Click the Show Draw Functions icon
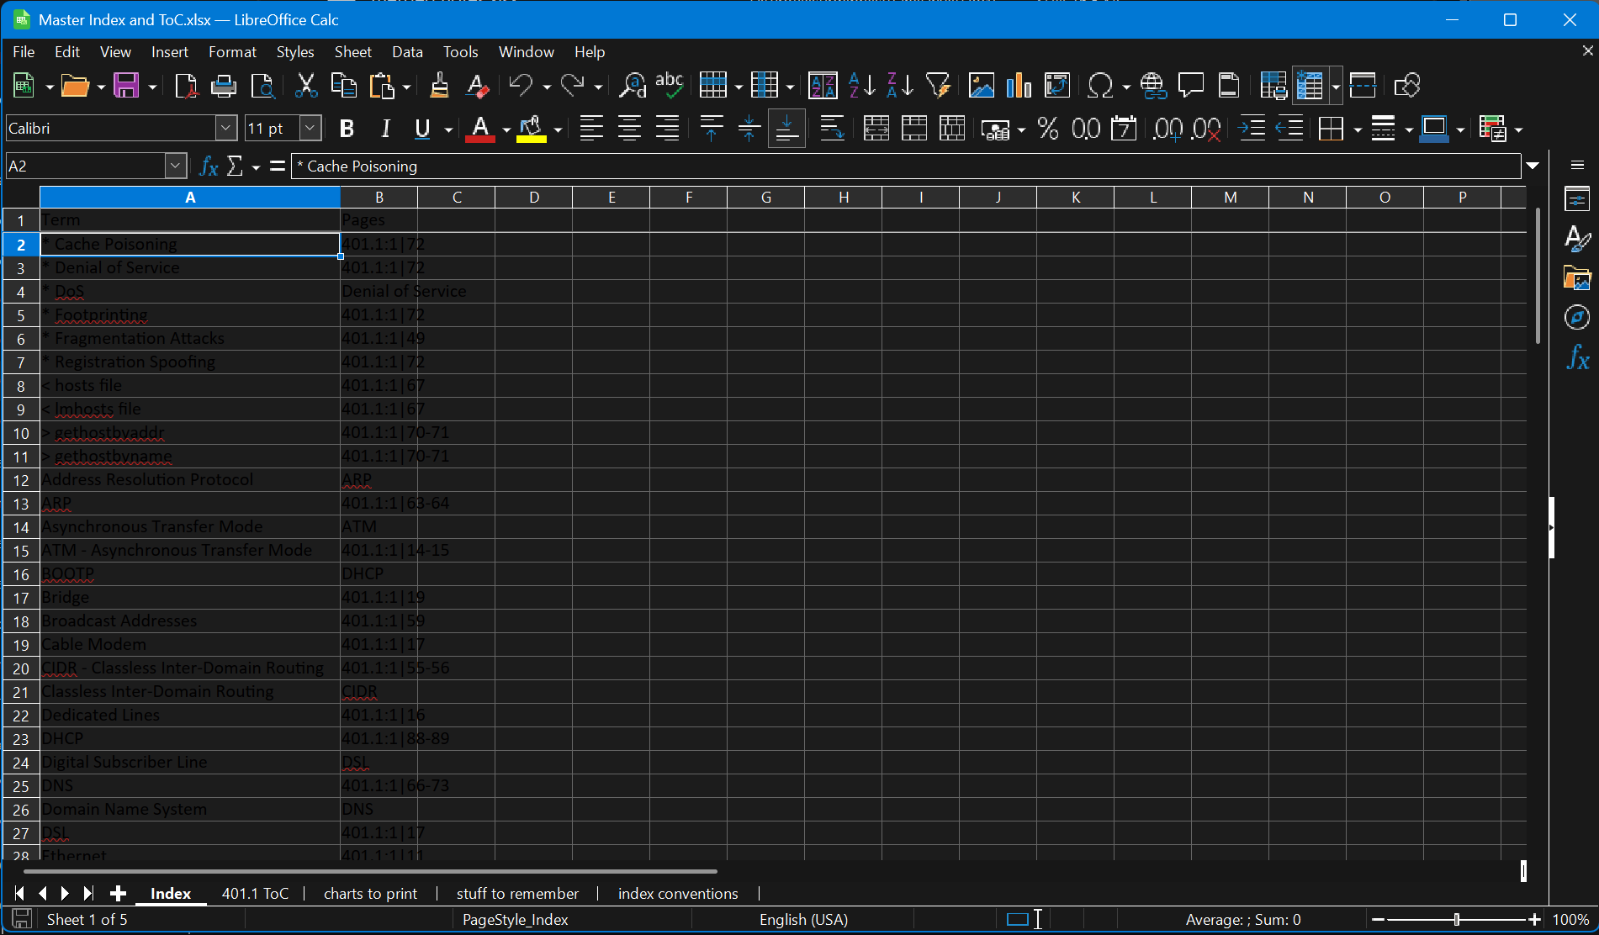The image size is (1599, 935). pos(1406,86)
